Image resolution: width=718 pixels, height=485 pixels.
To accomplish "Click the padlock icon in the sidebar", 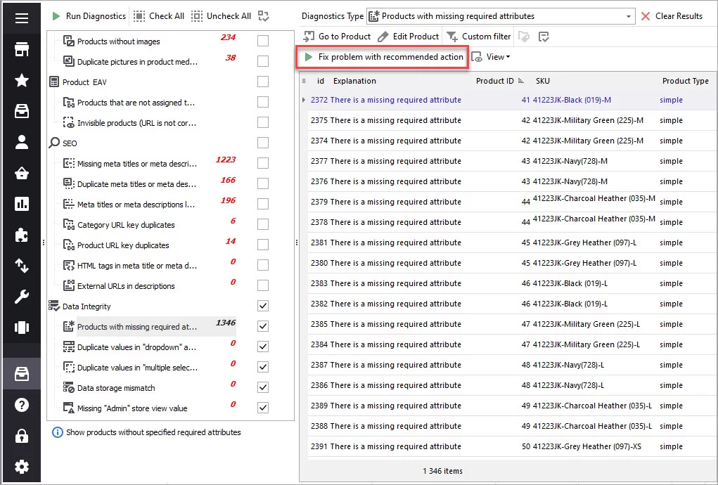I will (22, 436).
